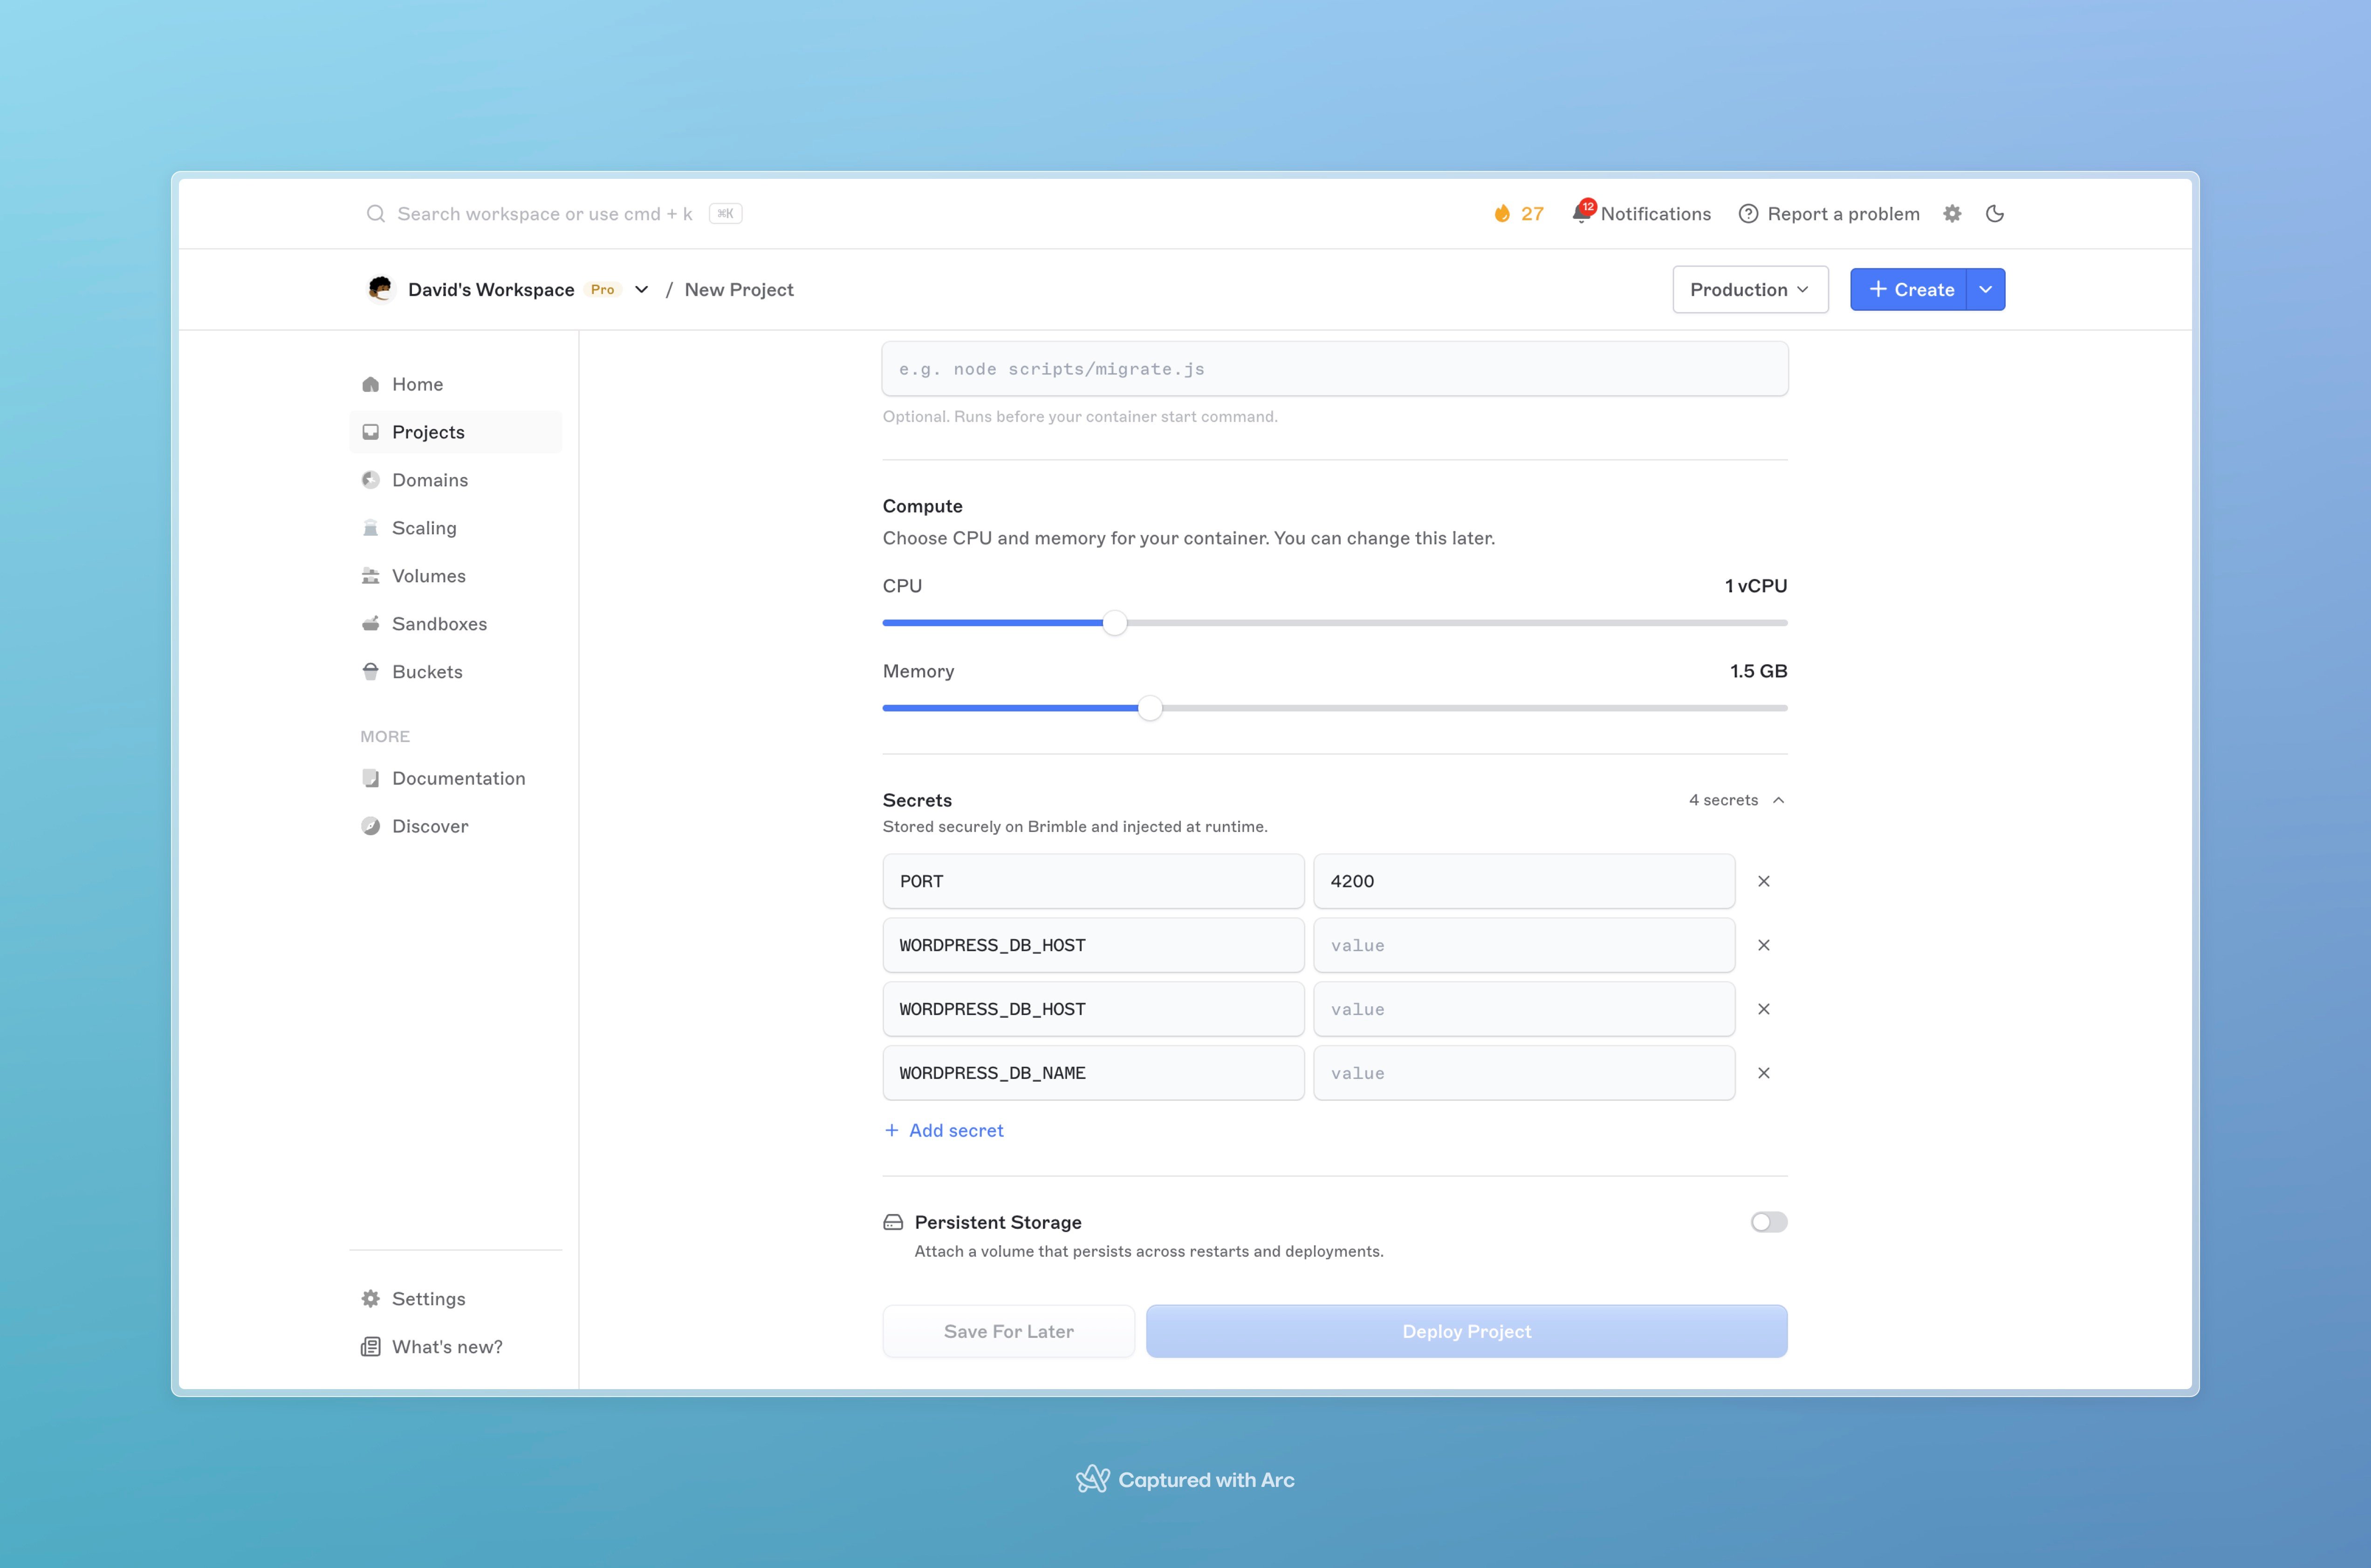Click the Memory slider handle

click(1151, 708)
